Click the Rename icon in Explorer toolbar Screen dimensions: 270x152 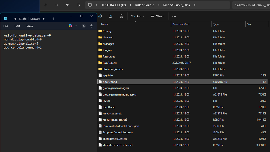100,16
